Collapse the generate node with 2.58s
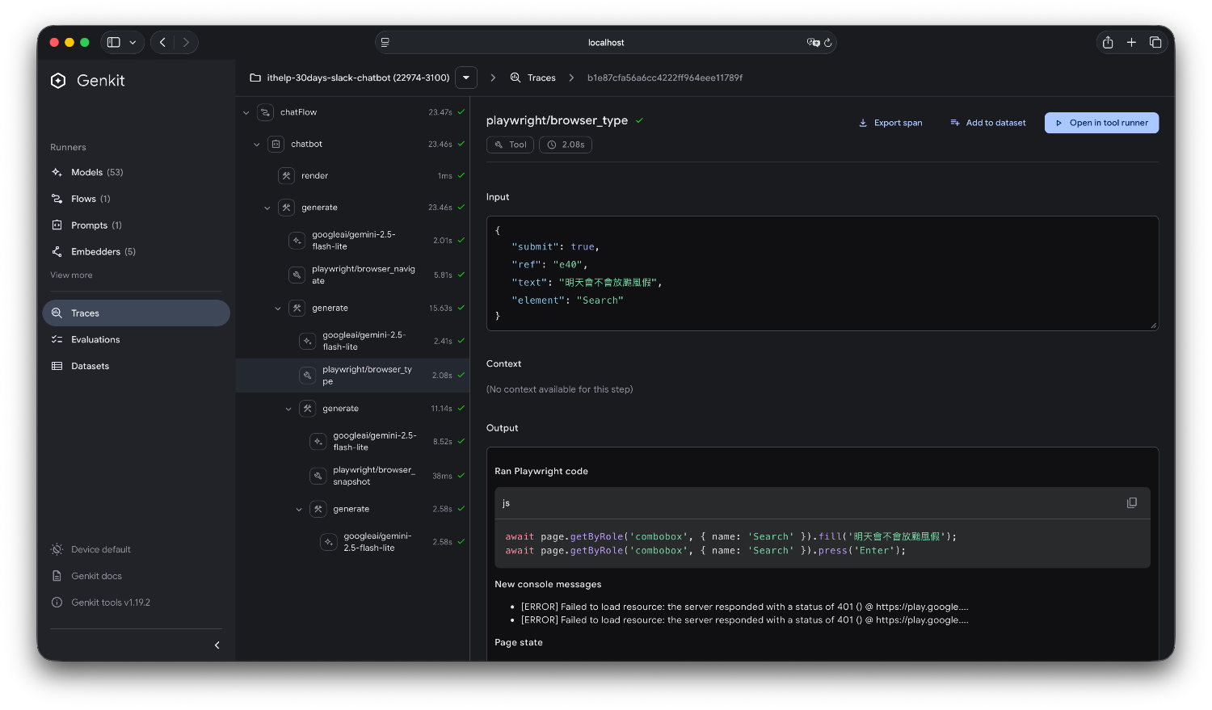The width and height of the screenshot is (1212, 710). pos(299,510)
